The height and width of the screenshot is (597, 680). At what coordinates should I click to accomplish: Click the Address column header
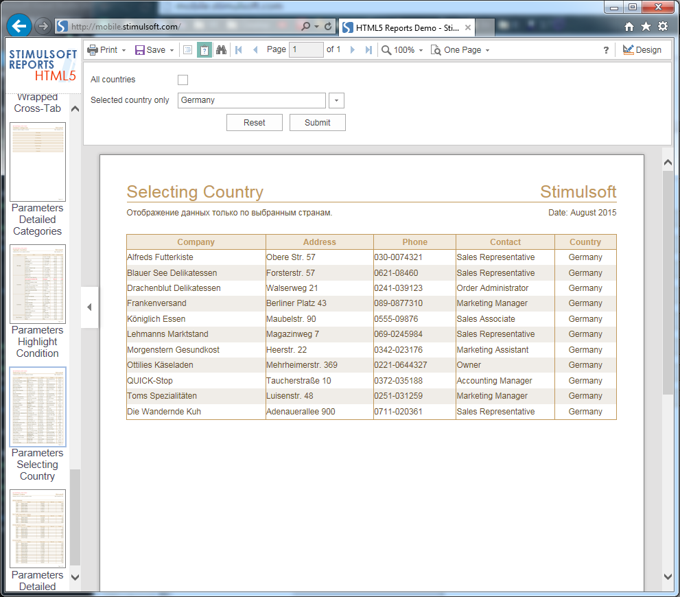pyautogui.click(x=320, y=242)
